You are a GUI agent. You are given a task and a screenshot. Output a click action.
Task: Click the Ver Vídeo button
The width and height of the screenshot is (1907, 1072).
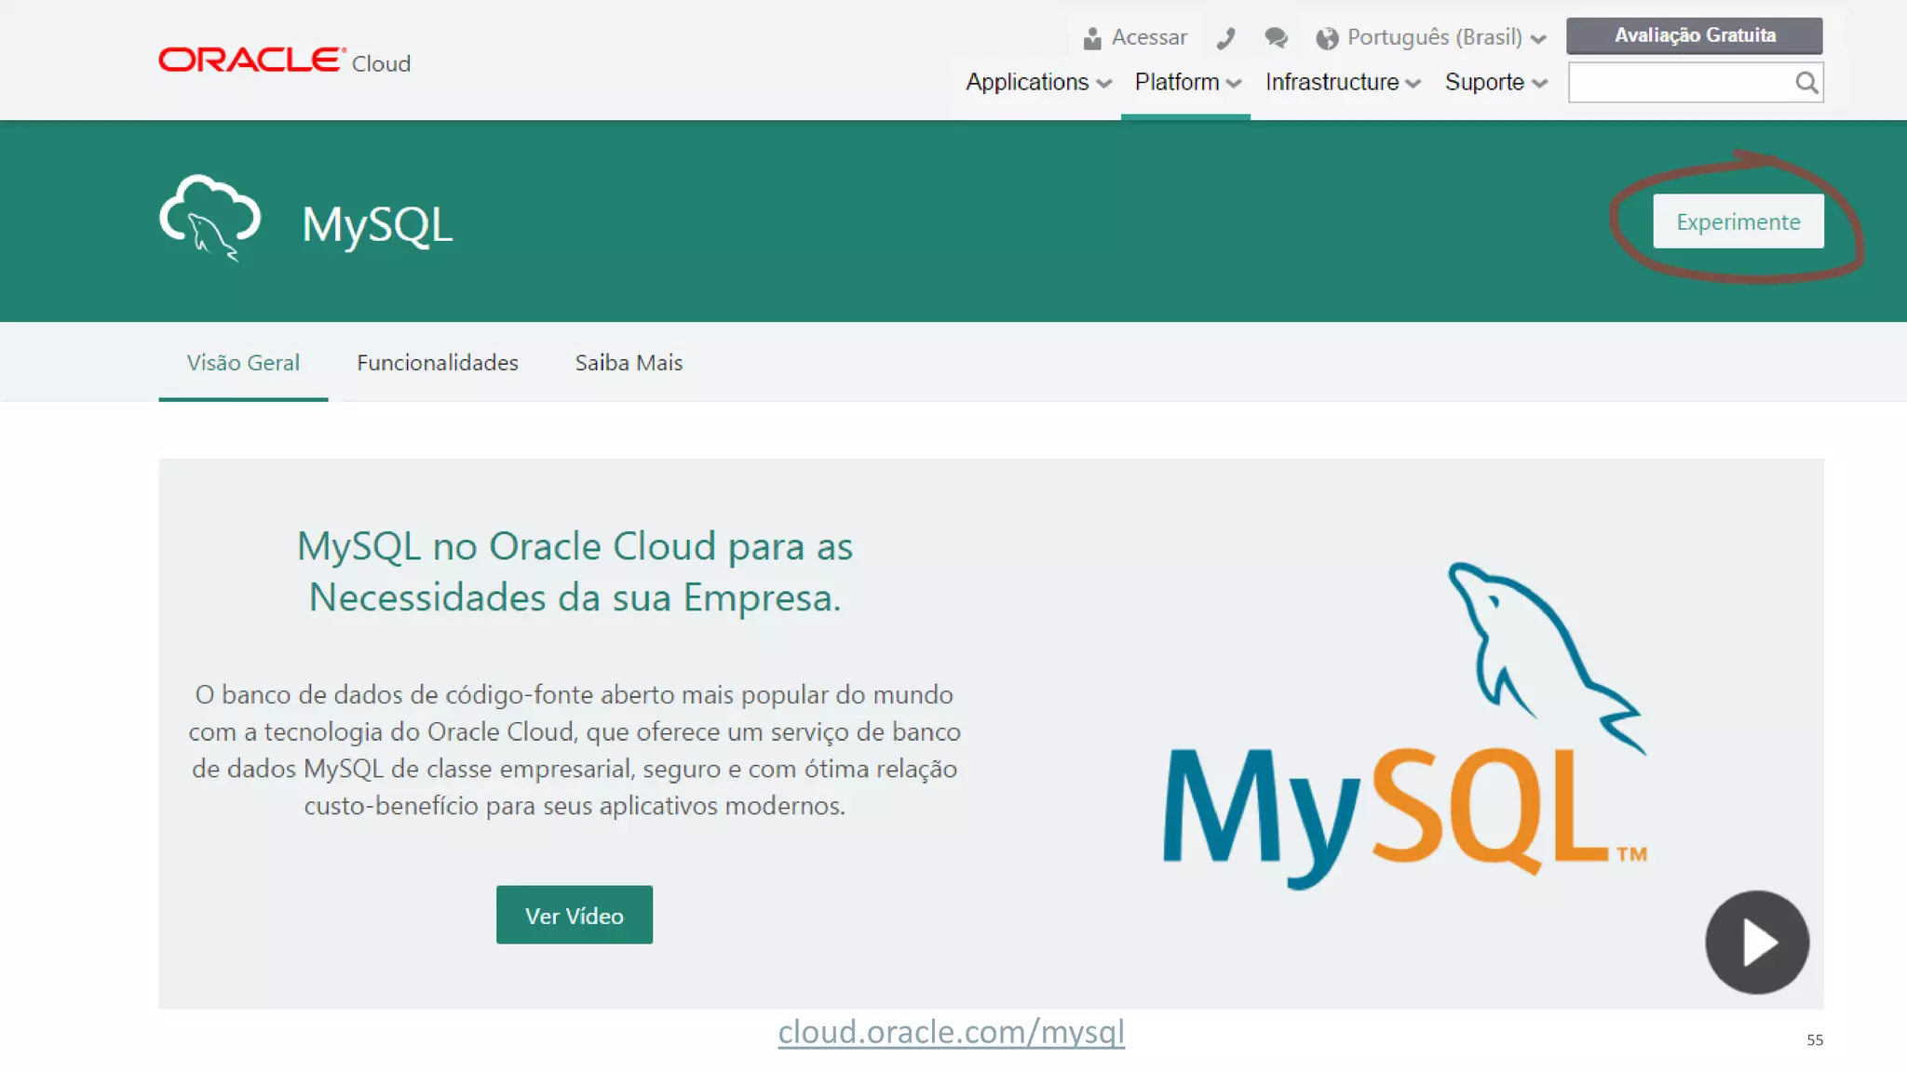pos(574,915)
